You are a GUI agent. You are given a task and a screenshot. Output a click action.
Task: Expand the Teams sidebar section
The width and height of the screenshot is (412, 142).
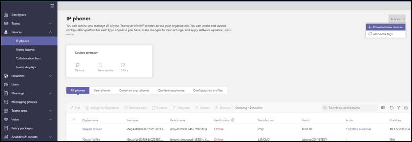point(50,23)
